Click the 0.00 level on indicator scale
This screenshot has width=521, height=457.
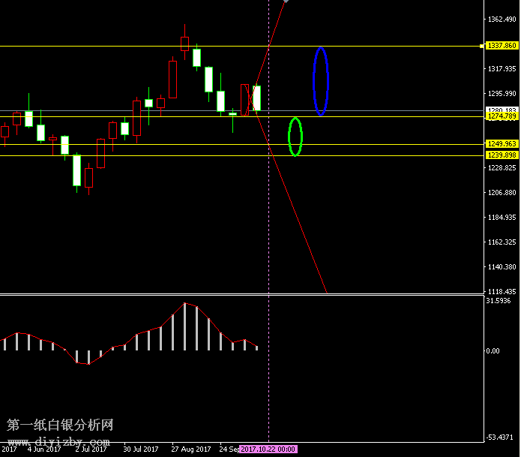[x=493, y=350]
